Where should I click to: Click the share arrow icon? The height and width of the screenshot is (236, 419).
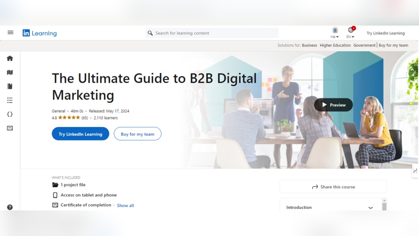(315, 187)
